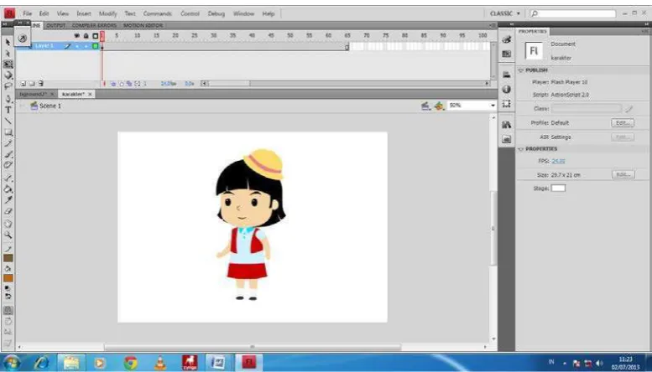Collapse the PUBLISH section
The height and width of the screenshot is (372, 652).
point(520,70)
